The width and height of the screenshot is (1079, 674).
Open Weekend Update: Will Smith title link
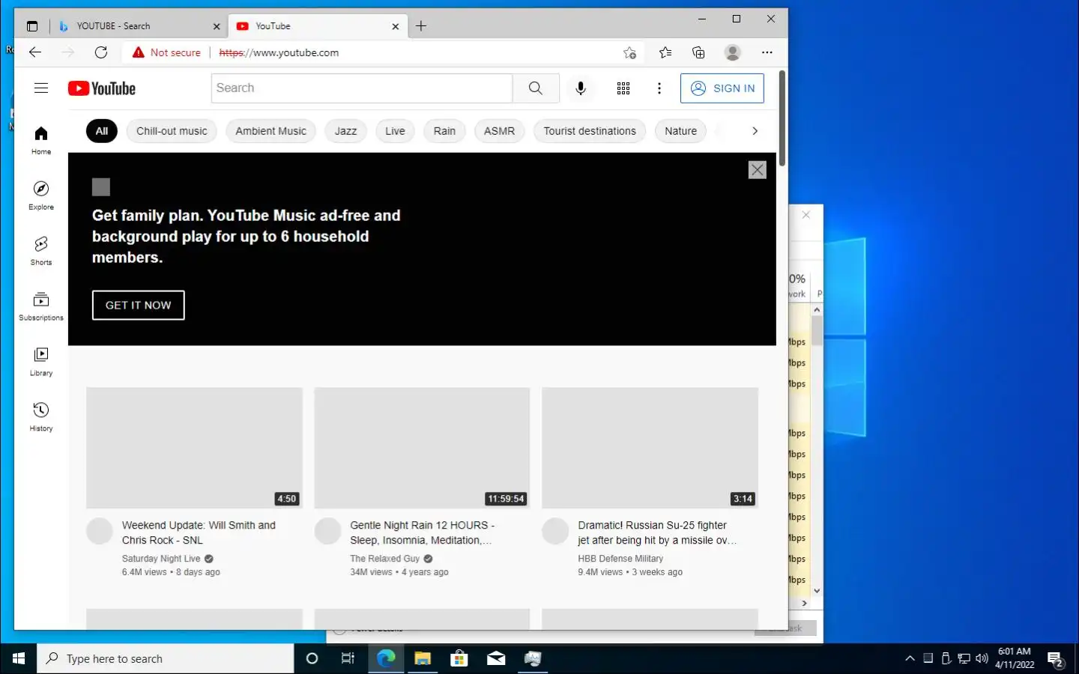click(199, 532)
